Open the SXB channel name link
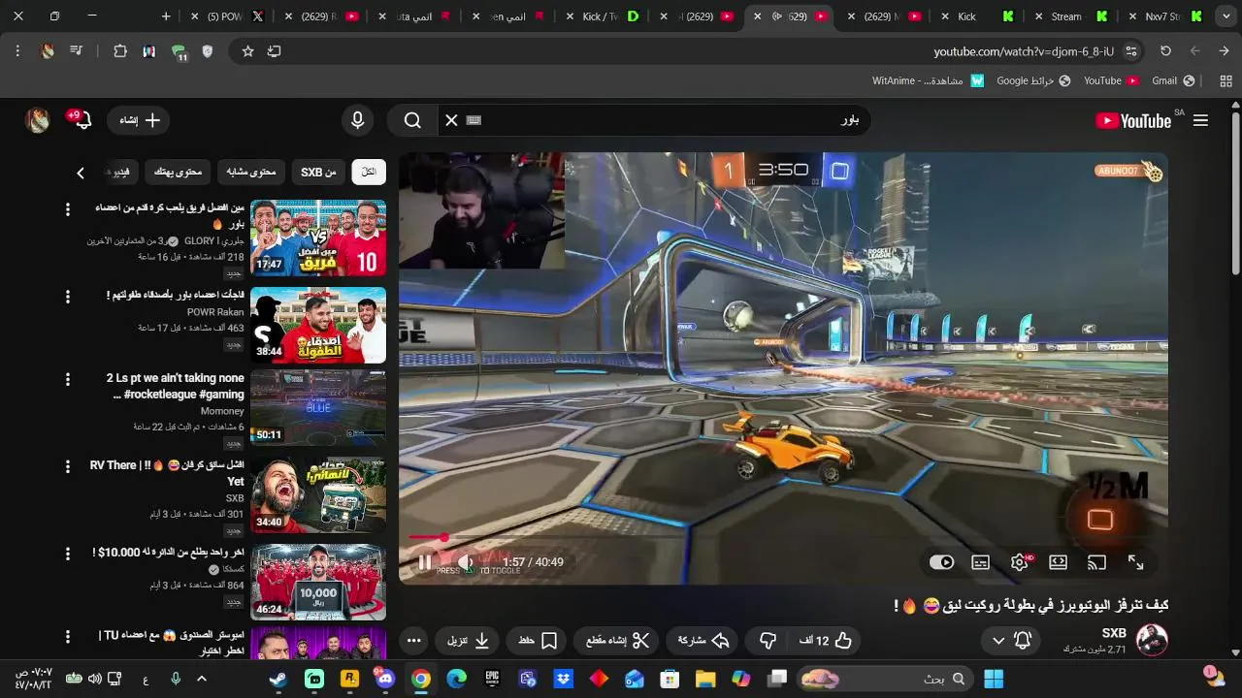The height and width of the screenshot is (698, 1242). (1114, 633)
